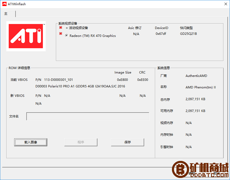Click the DeviceID value 0x67df

point(161,34)
